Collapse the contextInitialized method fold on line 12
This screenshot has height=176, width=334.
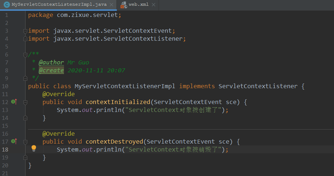(25, 103)
